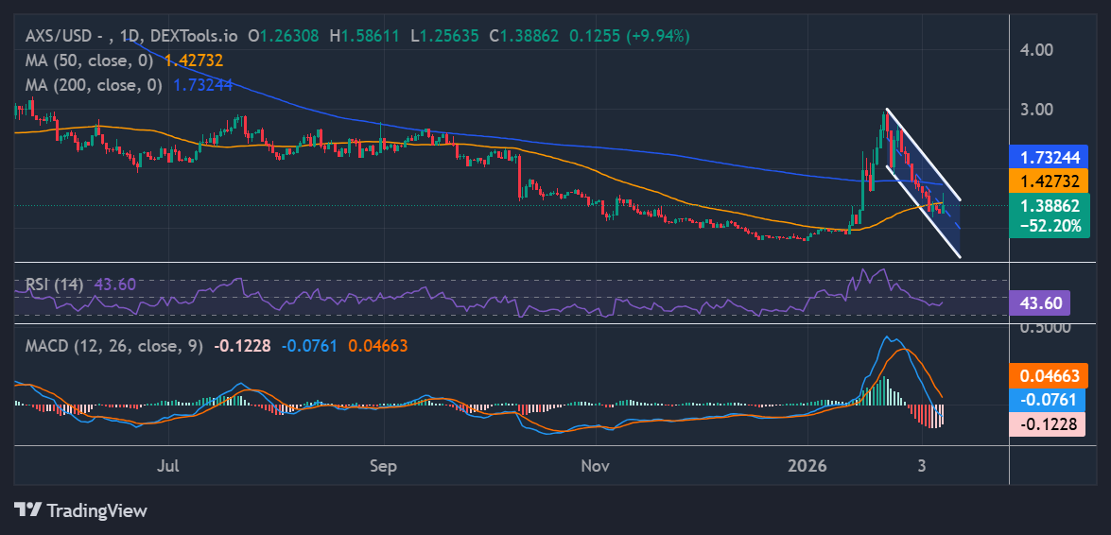Click the 0.04663 MACD signal axis tag
1111x535 pixels.
(1048, 375)
